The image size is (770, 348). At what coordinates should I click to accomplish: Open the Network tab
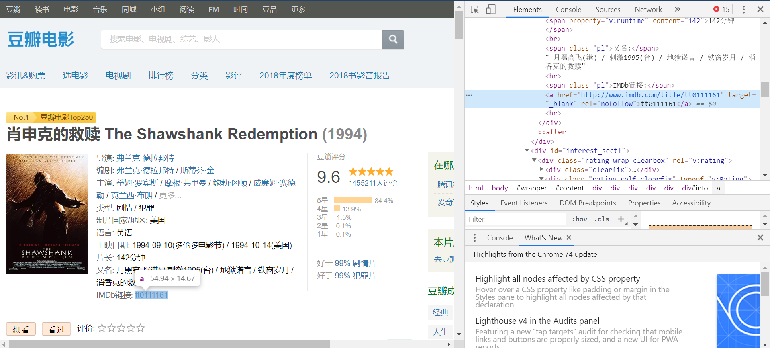(648, 9)
